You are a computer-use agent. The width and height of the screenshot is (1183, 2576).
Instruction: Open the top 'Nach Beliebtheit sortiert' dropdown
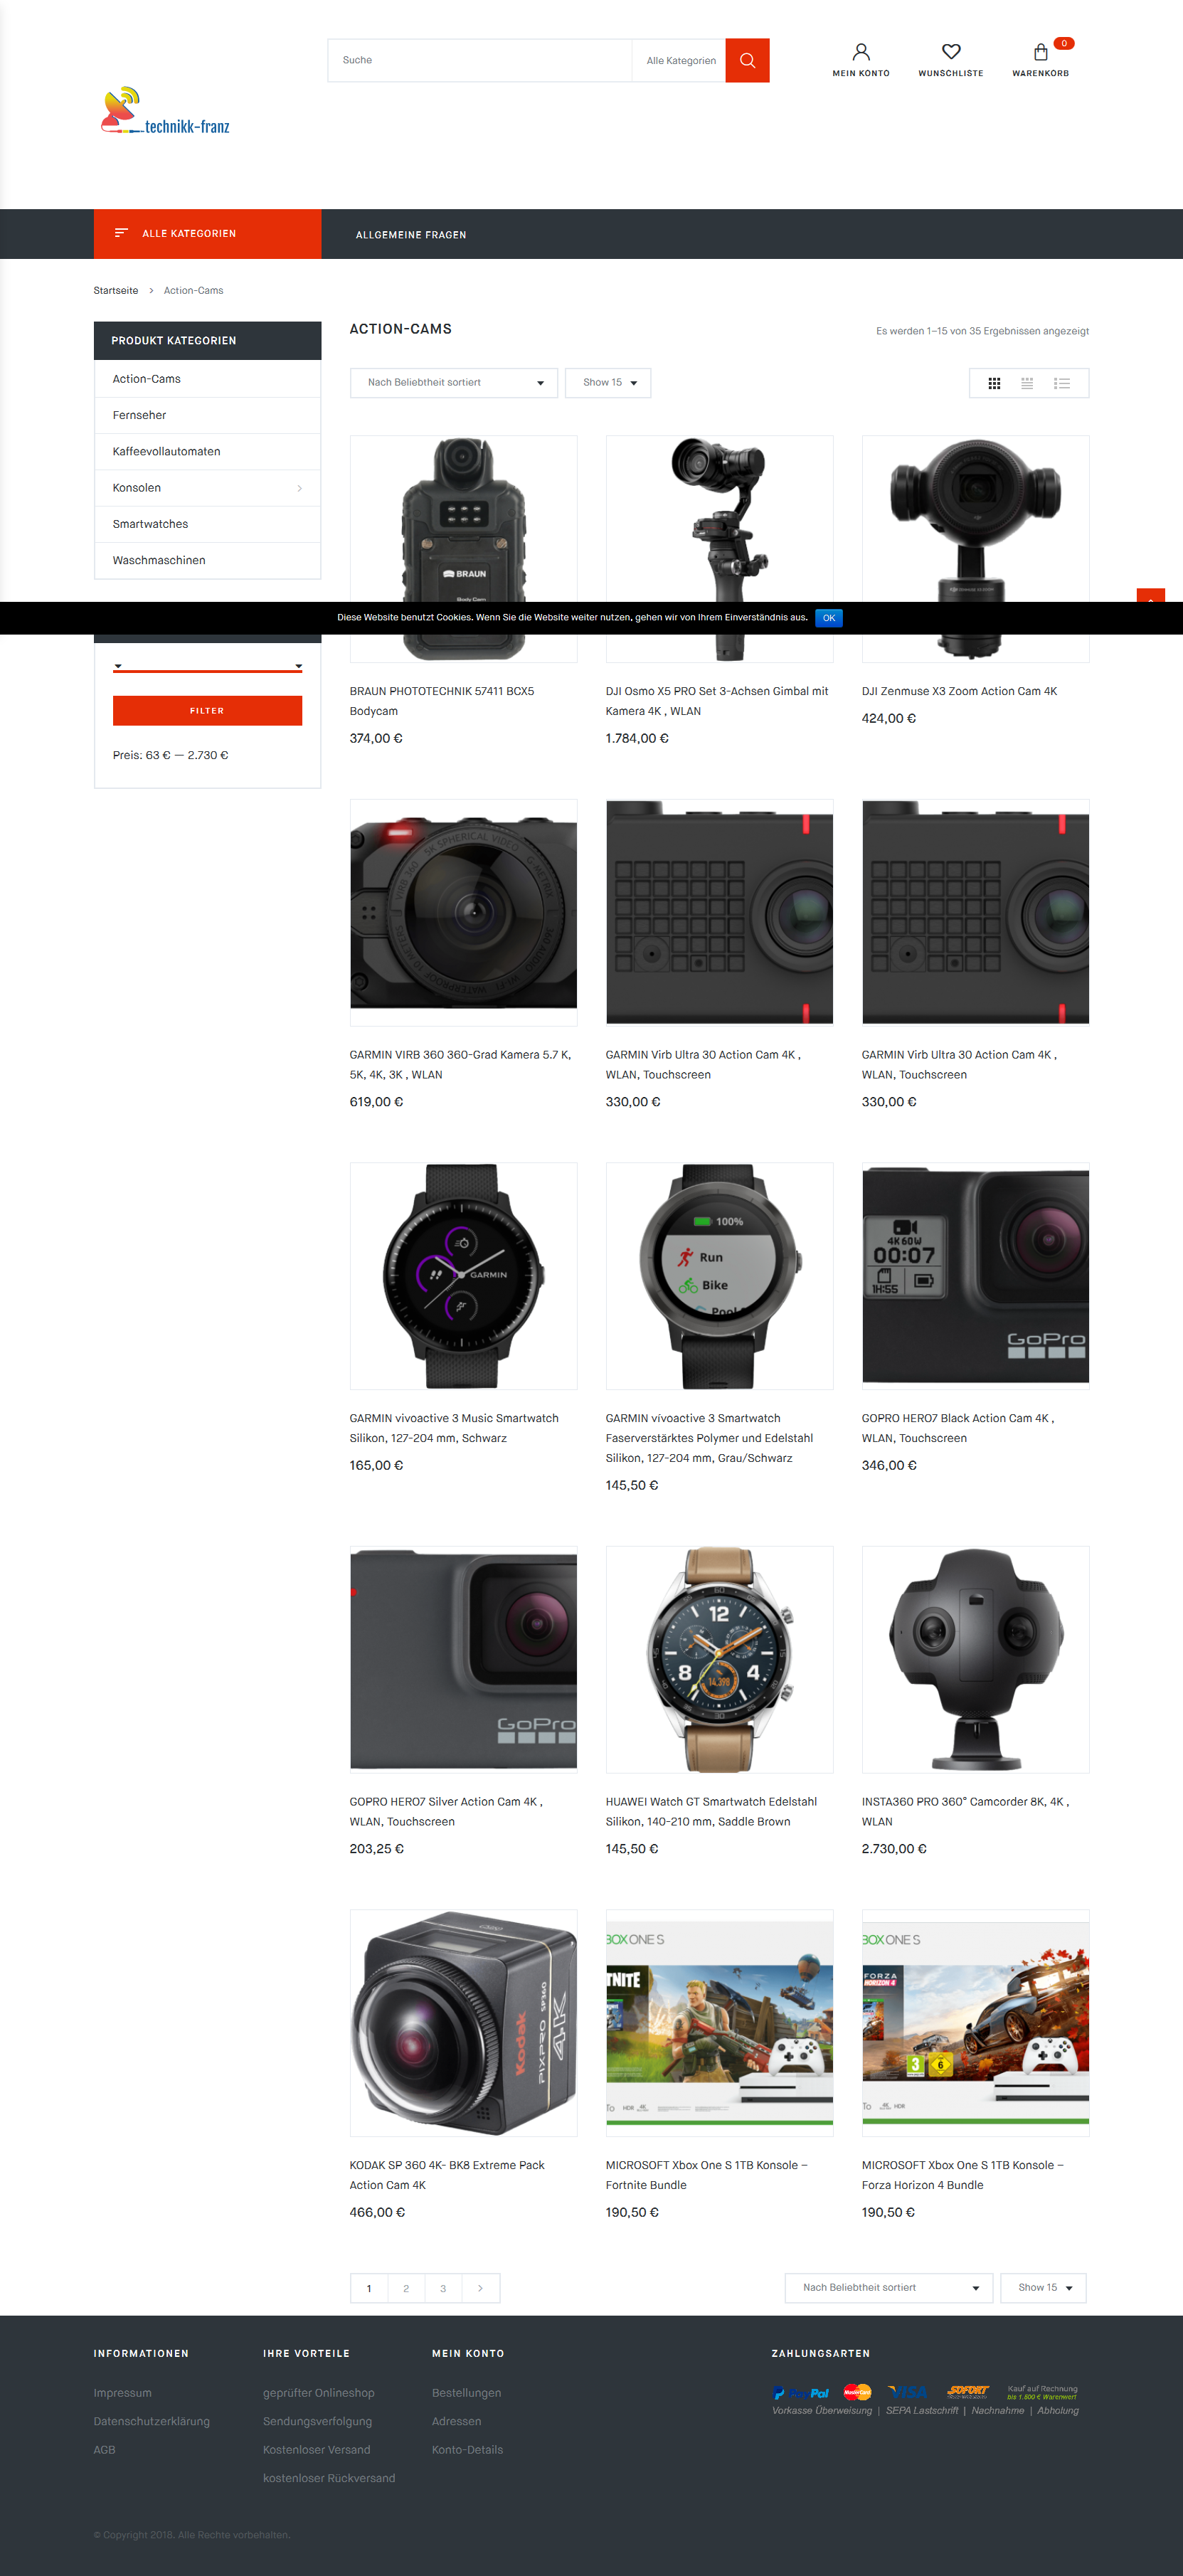pos(454,383)
